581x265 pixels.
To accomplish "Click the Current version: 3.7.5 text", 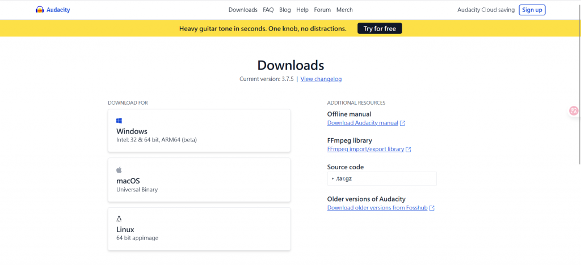I will pos(267,79).
